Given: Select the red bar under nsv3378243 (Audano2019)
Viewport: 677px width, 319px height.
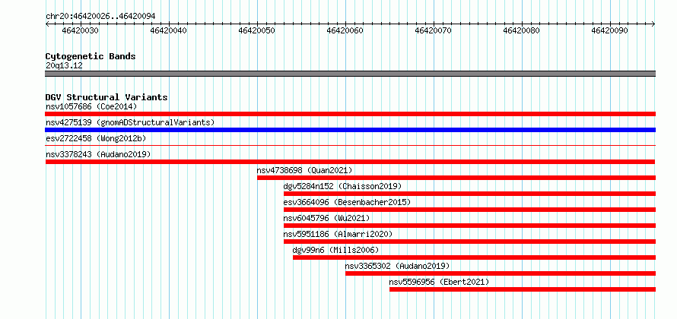Looking at the screenshot, I should 350,162.
